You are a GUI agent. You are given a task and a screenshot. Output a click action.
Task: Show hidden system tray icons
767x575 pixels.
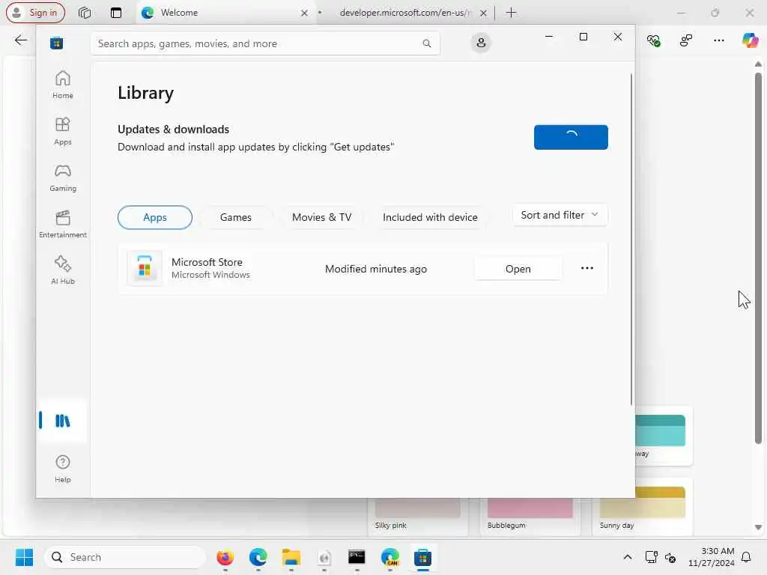(627, 557)
